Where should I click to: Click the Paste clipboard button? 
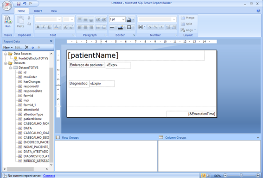(x=20, y=22)
